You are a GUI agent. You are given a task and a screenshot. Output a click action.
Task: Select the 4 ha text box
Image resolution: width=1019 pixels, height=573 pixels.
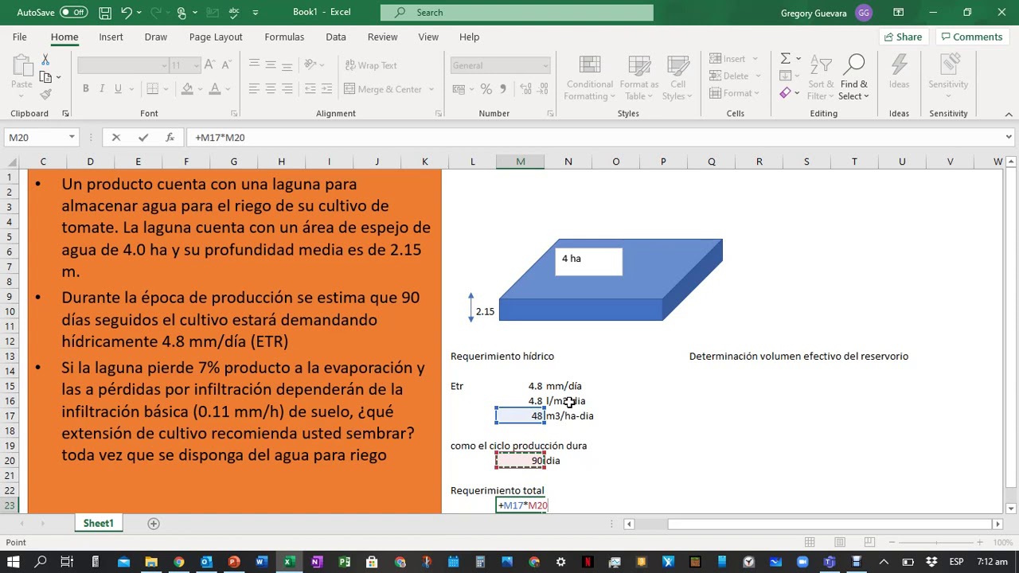(589, 261)
